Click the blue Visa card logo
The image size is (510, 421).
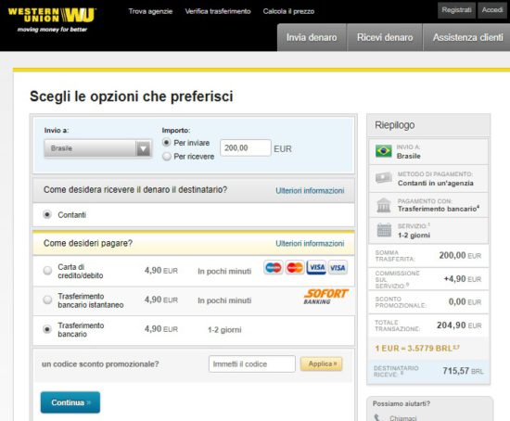[x=316, y=267]
